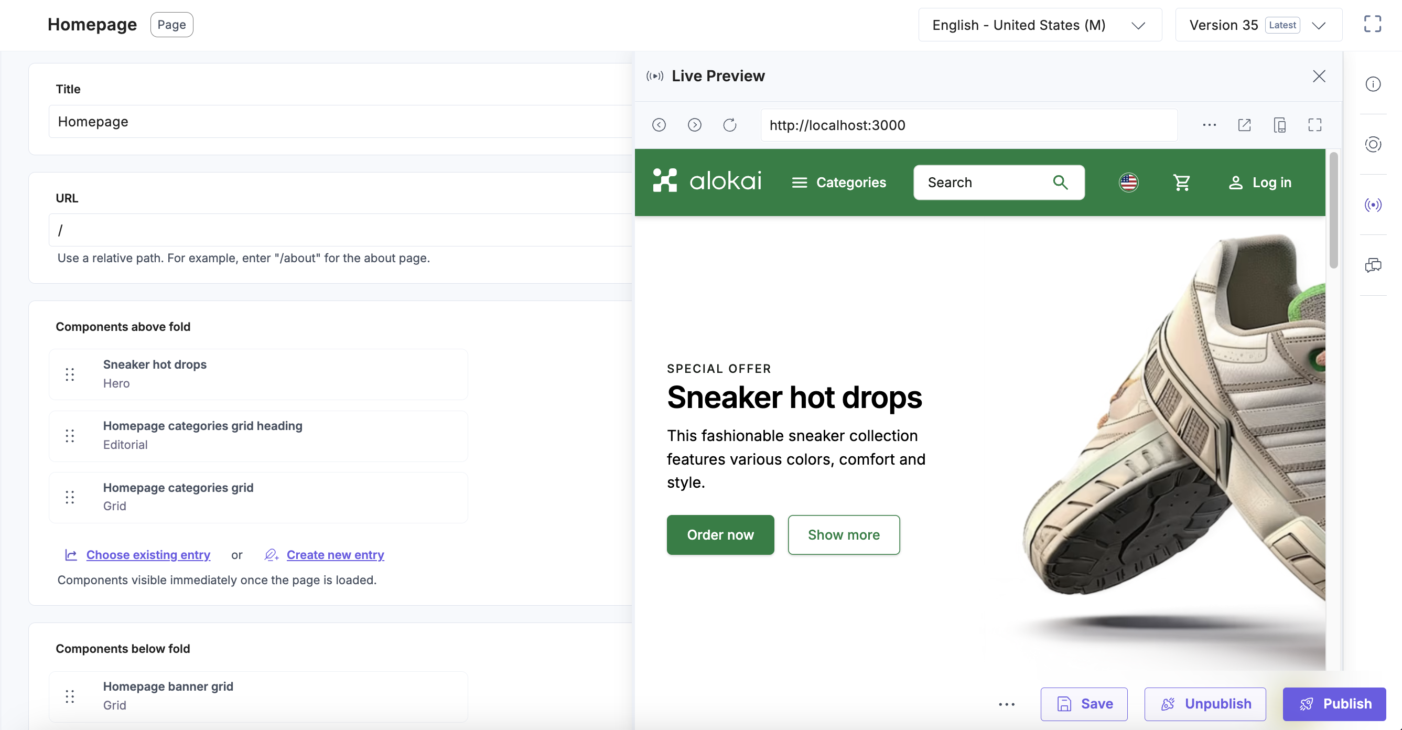Open the comments icon in the right sidebar
The height and width of the screenshot is (730, 1402).
(1373, 265)
